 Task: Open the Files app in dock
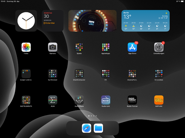tap(98, 128)
